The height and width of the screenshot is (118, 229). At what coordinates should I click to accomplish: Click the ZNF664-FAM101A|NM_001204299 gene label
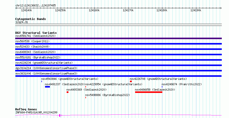(x=36, y=112)
